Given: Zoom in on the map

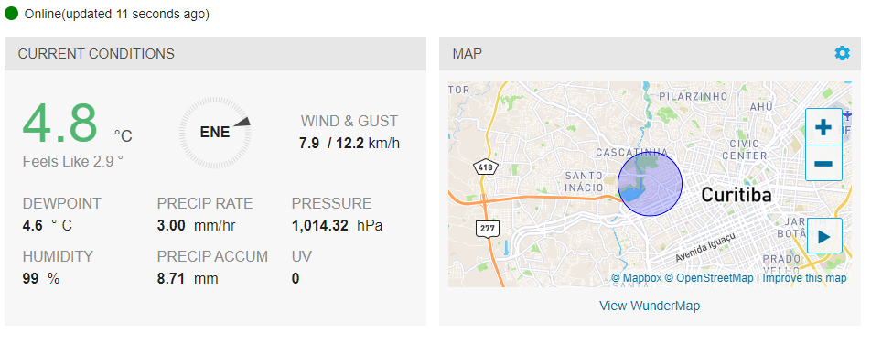Looking at the screenshot, I should 823,127.
